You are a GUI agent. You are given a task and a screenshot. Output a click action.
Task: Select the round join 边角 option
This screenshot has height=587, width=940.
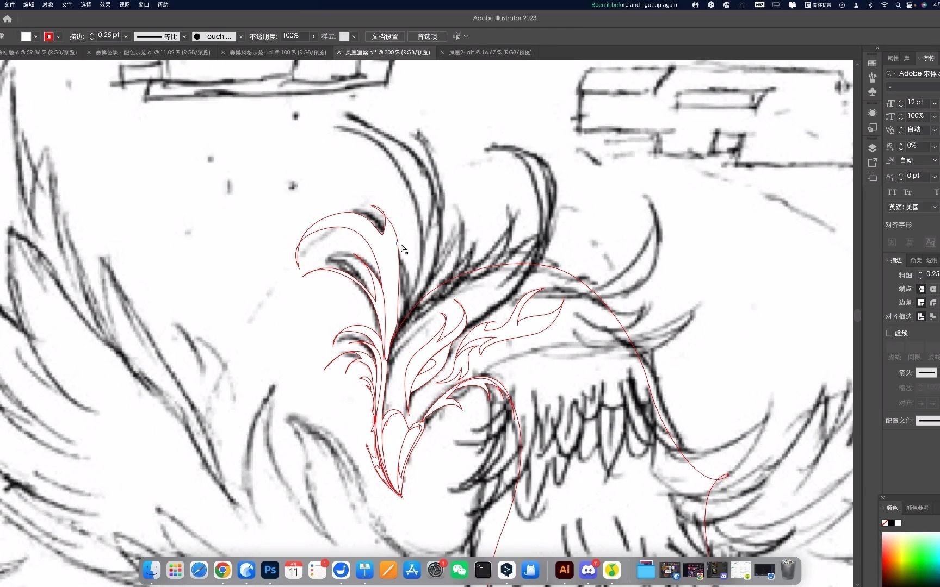pos(933,302)
